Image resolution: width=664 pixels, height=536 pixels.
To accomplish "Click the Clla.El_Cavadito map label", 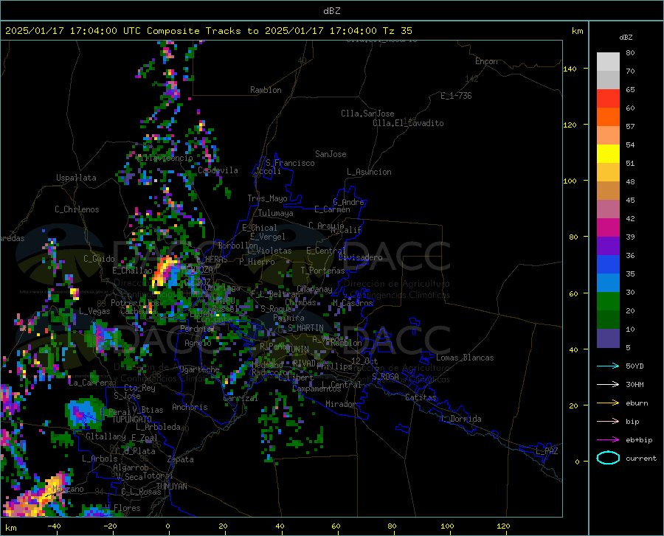I will [408, 123].
